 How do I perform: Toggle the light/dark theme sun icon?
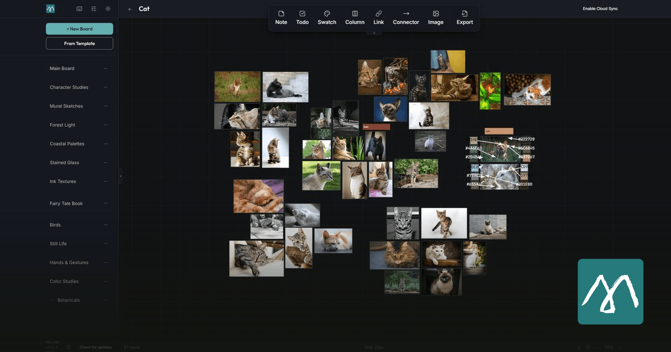coord(108,9)
